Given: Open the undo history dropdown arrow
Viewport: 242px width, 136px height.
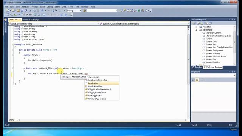Looking at the screenshot, I should click(x=45, y=11).
